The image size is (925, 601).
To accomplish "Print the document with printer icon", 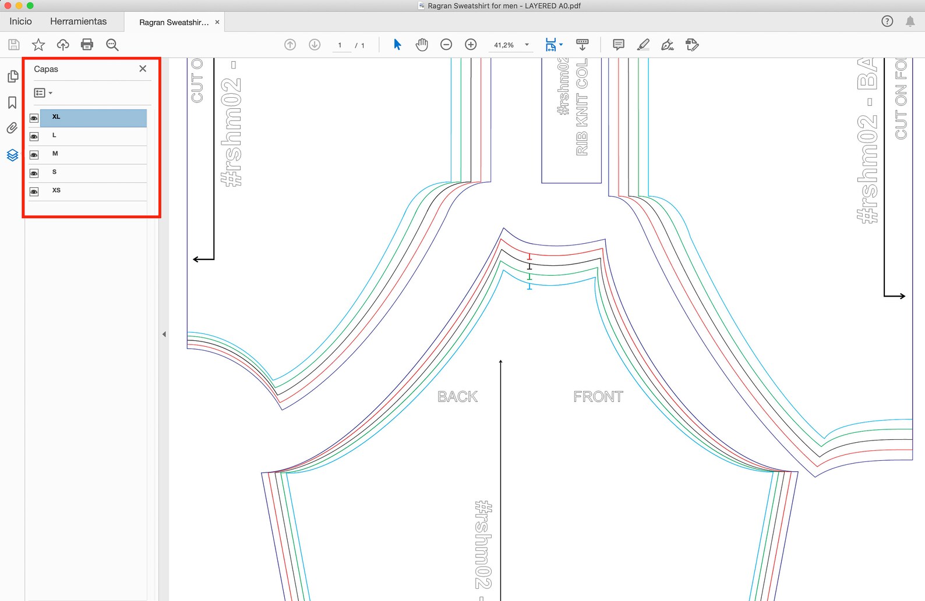I will coord(87,45).
